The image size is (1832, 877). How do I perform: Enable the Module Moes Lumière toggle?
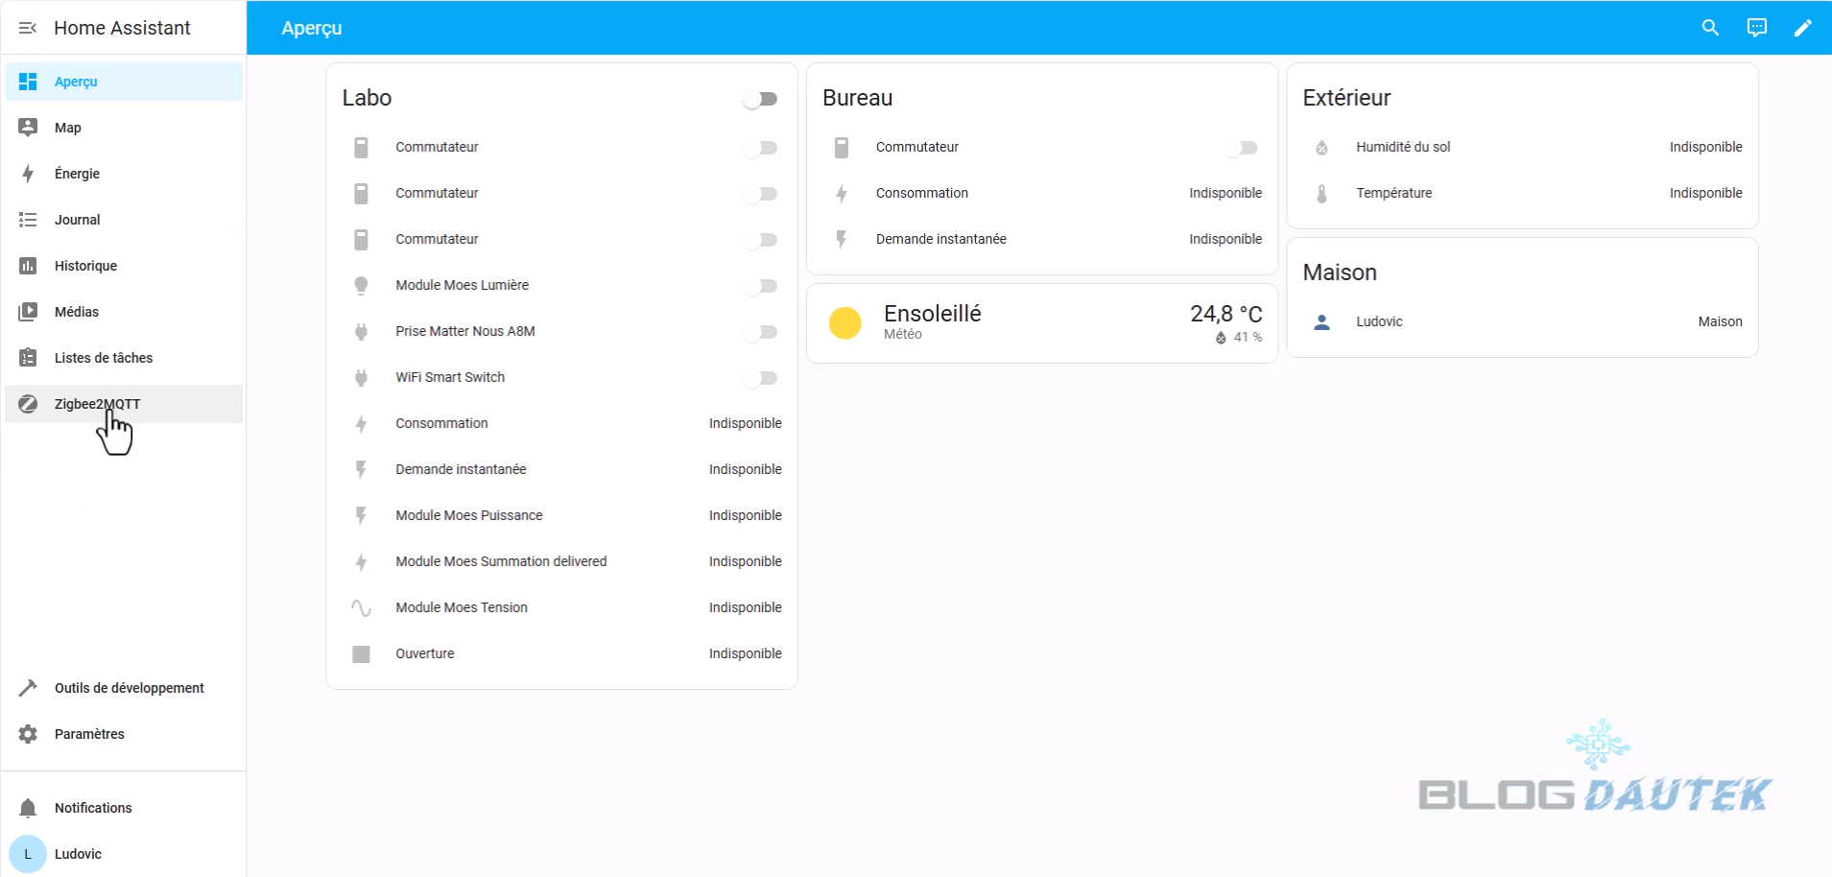coord(761,286)
